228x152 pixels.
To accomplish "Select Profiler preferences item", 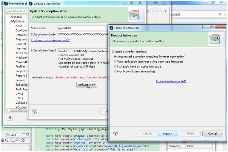I will [20, 66].
